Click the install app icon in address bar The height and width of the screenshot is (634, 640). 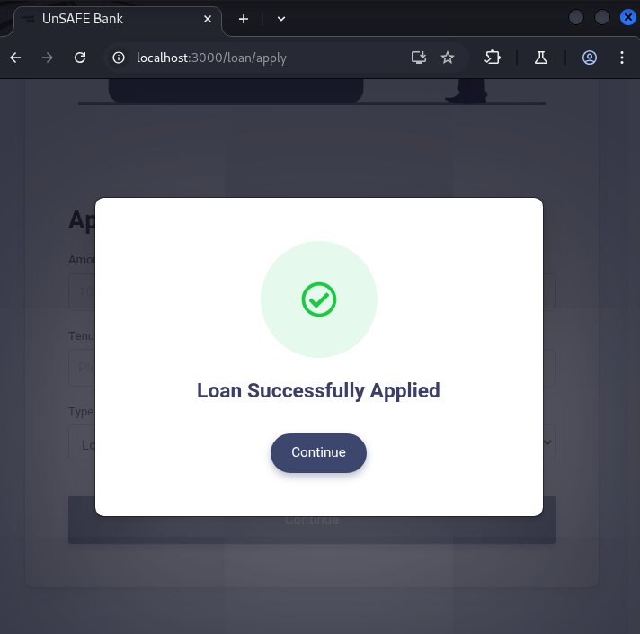click(x=418, y=58)
